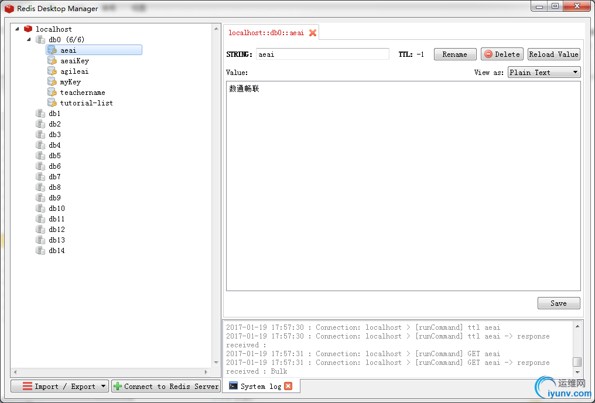The image size is (595, 403).
Task: Collapse the db0 database node
Action: point(29,39)
